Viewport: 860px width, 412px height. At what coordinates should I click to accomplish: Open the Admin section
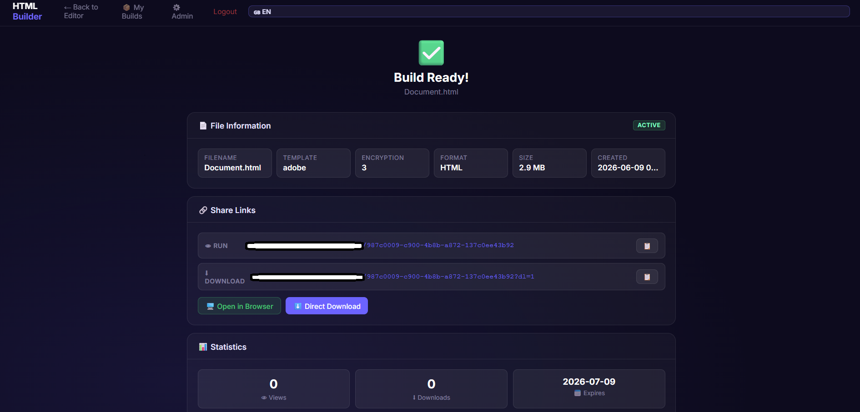pos(182,12)
